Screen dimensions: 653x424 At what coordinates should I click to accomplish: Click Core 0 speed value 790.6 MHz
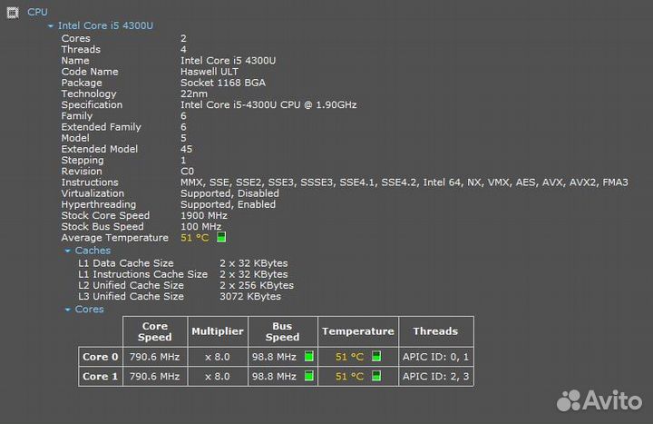[x=154, y=357]
